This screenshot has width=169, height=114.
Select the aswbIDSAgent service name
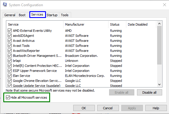[x=23, y=36]
